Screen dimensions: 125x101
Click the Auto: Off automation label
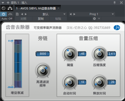tap(7, 19)
